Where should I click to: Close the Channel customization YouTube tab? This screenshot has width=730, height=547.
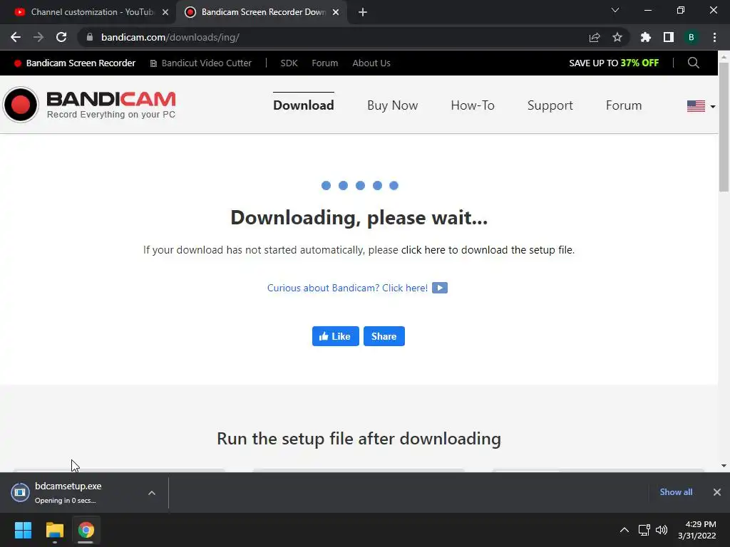pos(165,12)
